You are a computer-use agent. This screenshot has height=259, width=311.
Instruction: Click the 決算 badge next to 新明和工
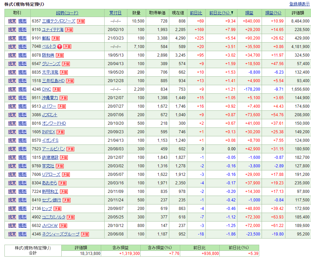64,192
